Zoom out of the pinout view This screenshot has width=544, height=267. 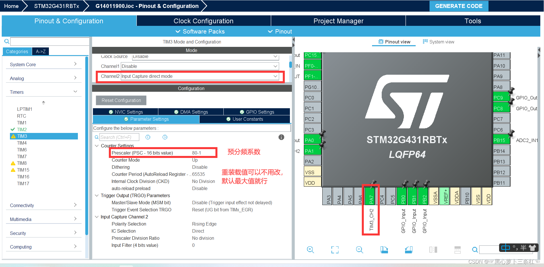coord(360,250)
